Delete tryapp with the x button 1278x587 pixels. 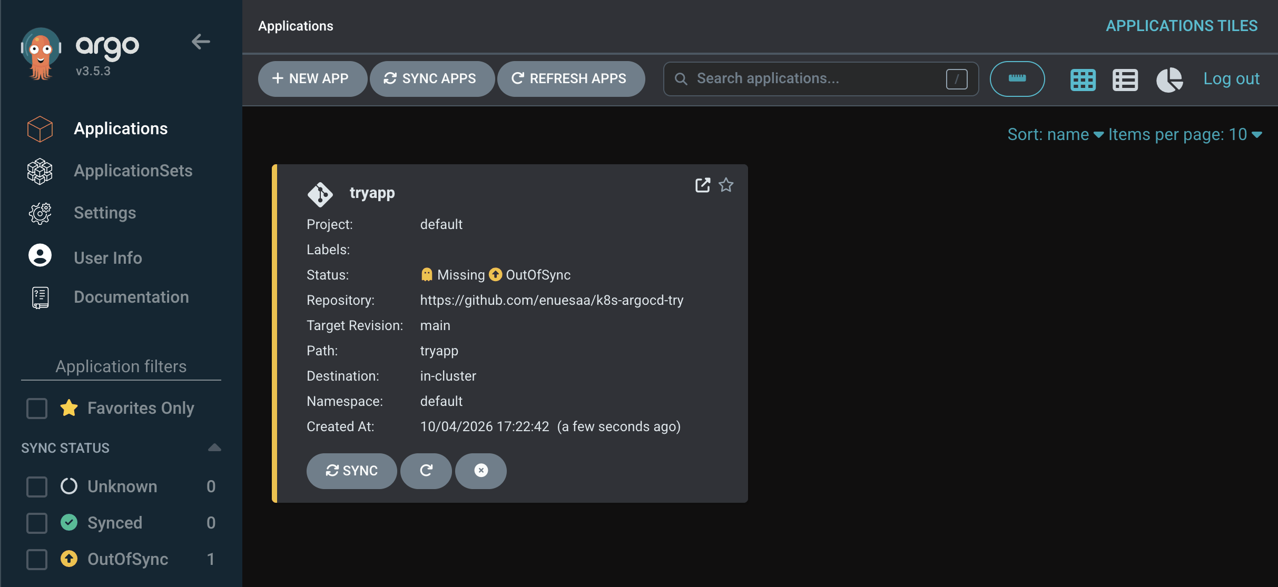click(481, 471)
